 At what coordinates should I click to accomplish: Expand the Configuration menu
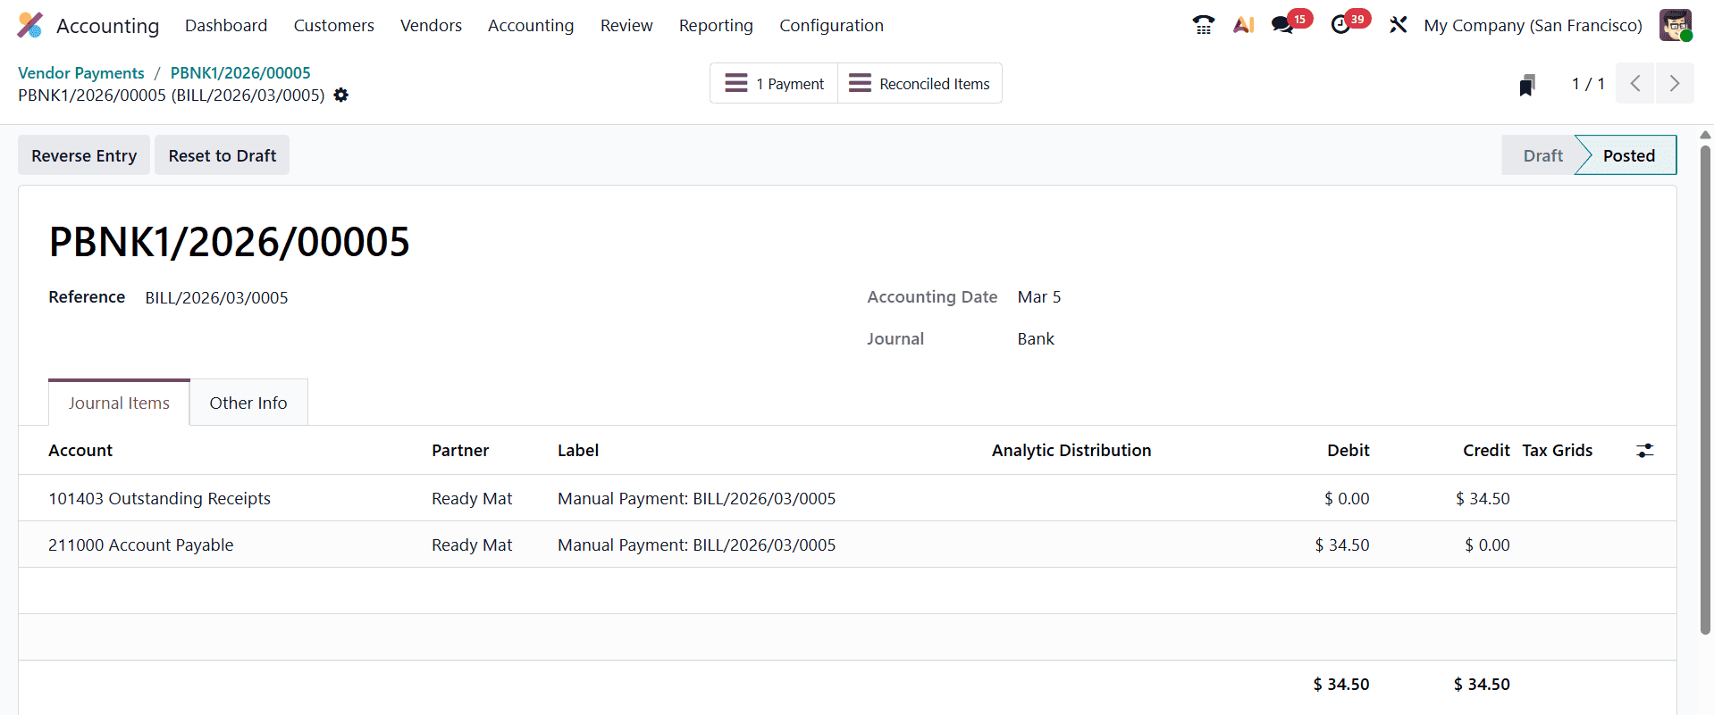tap(831, 26)
